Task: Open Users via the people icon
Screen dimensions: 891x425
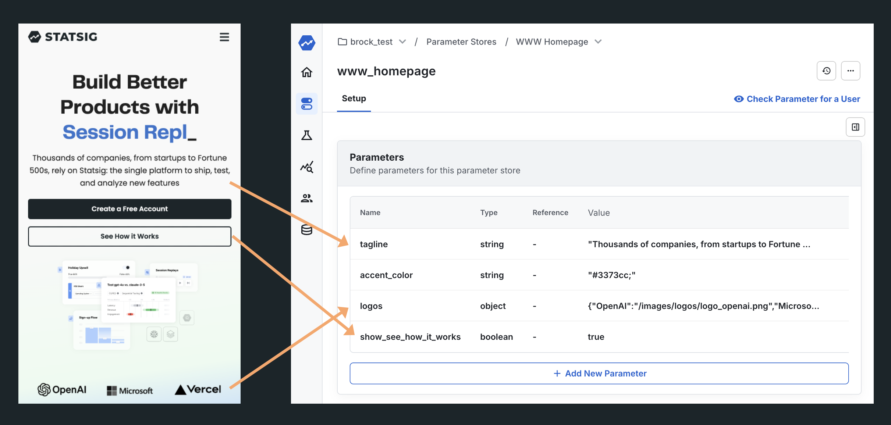Action: tap(306, 198)
